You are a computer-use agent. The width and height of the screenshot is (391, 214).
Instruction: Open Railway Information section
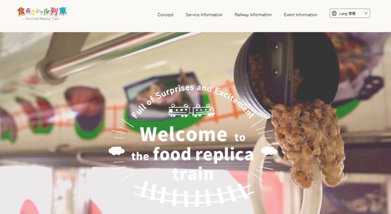pos(253,15)
